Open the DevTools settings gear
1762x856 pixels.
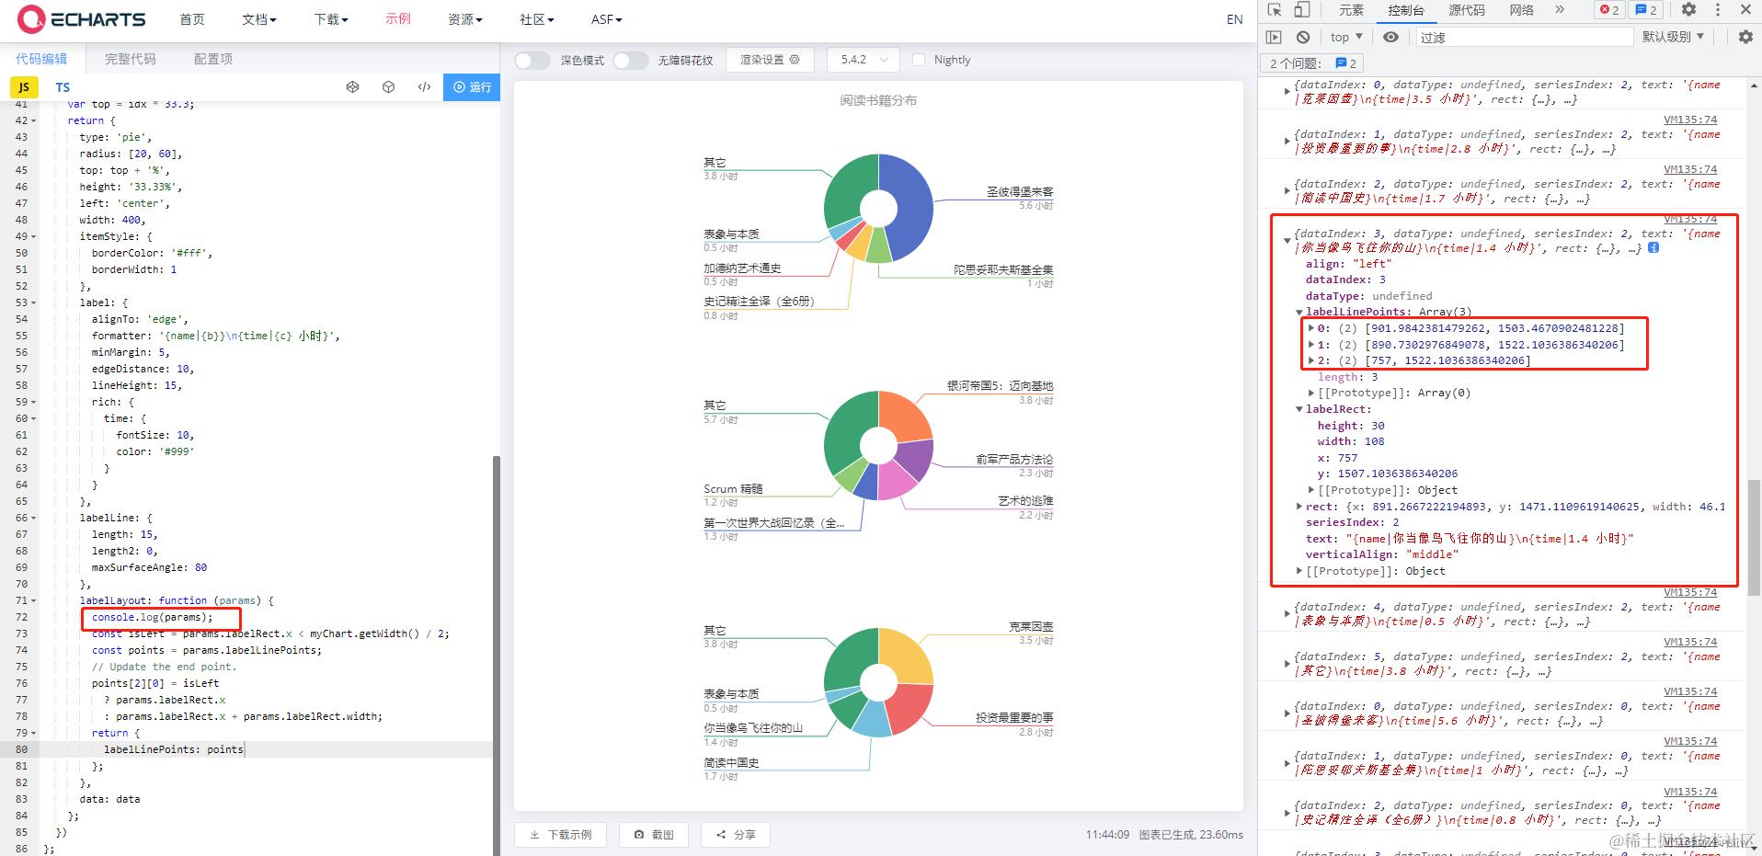pyautogui.click(x=1688, y=8)
